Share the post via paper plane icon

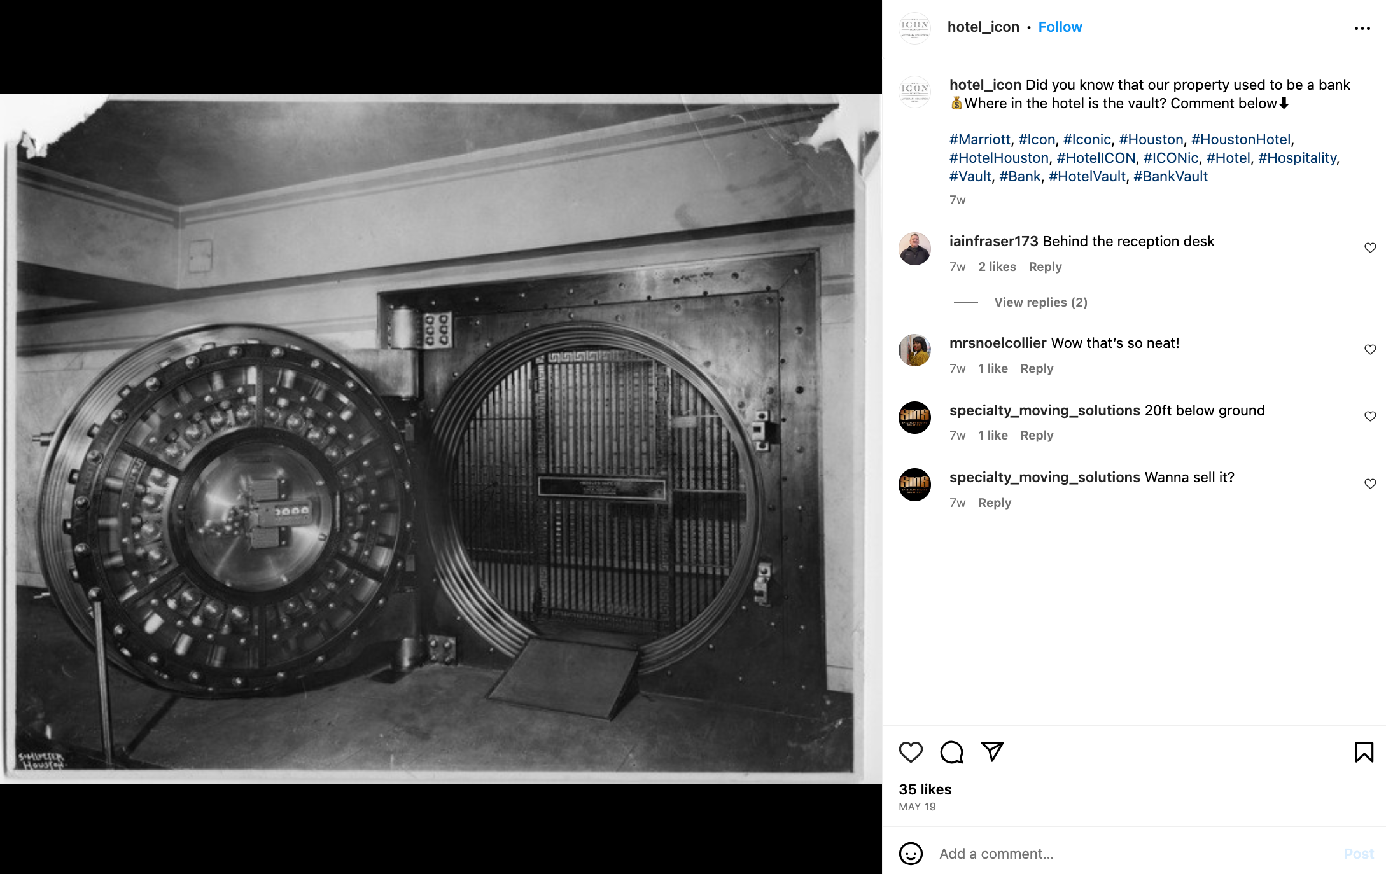(x=992, y=752)
